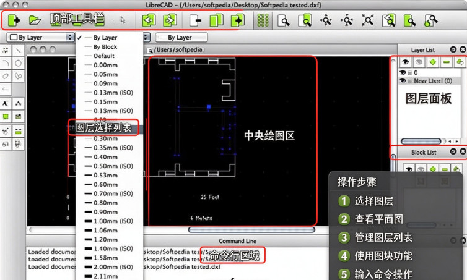Open the By Layer line type dropdown
The width and height of the screenshot is (467, 280).
click(x=181, y=38)
